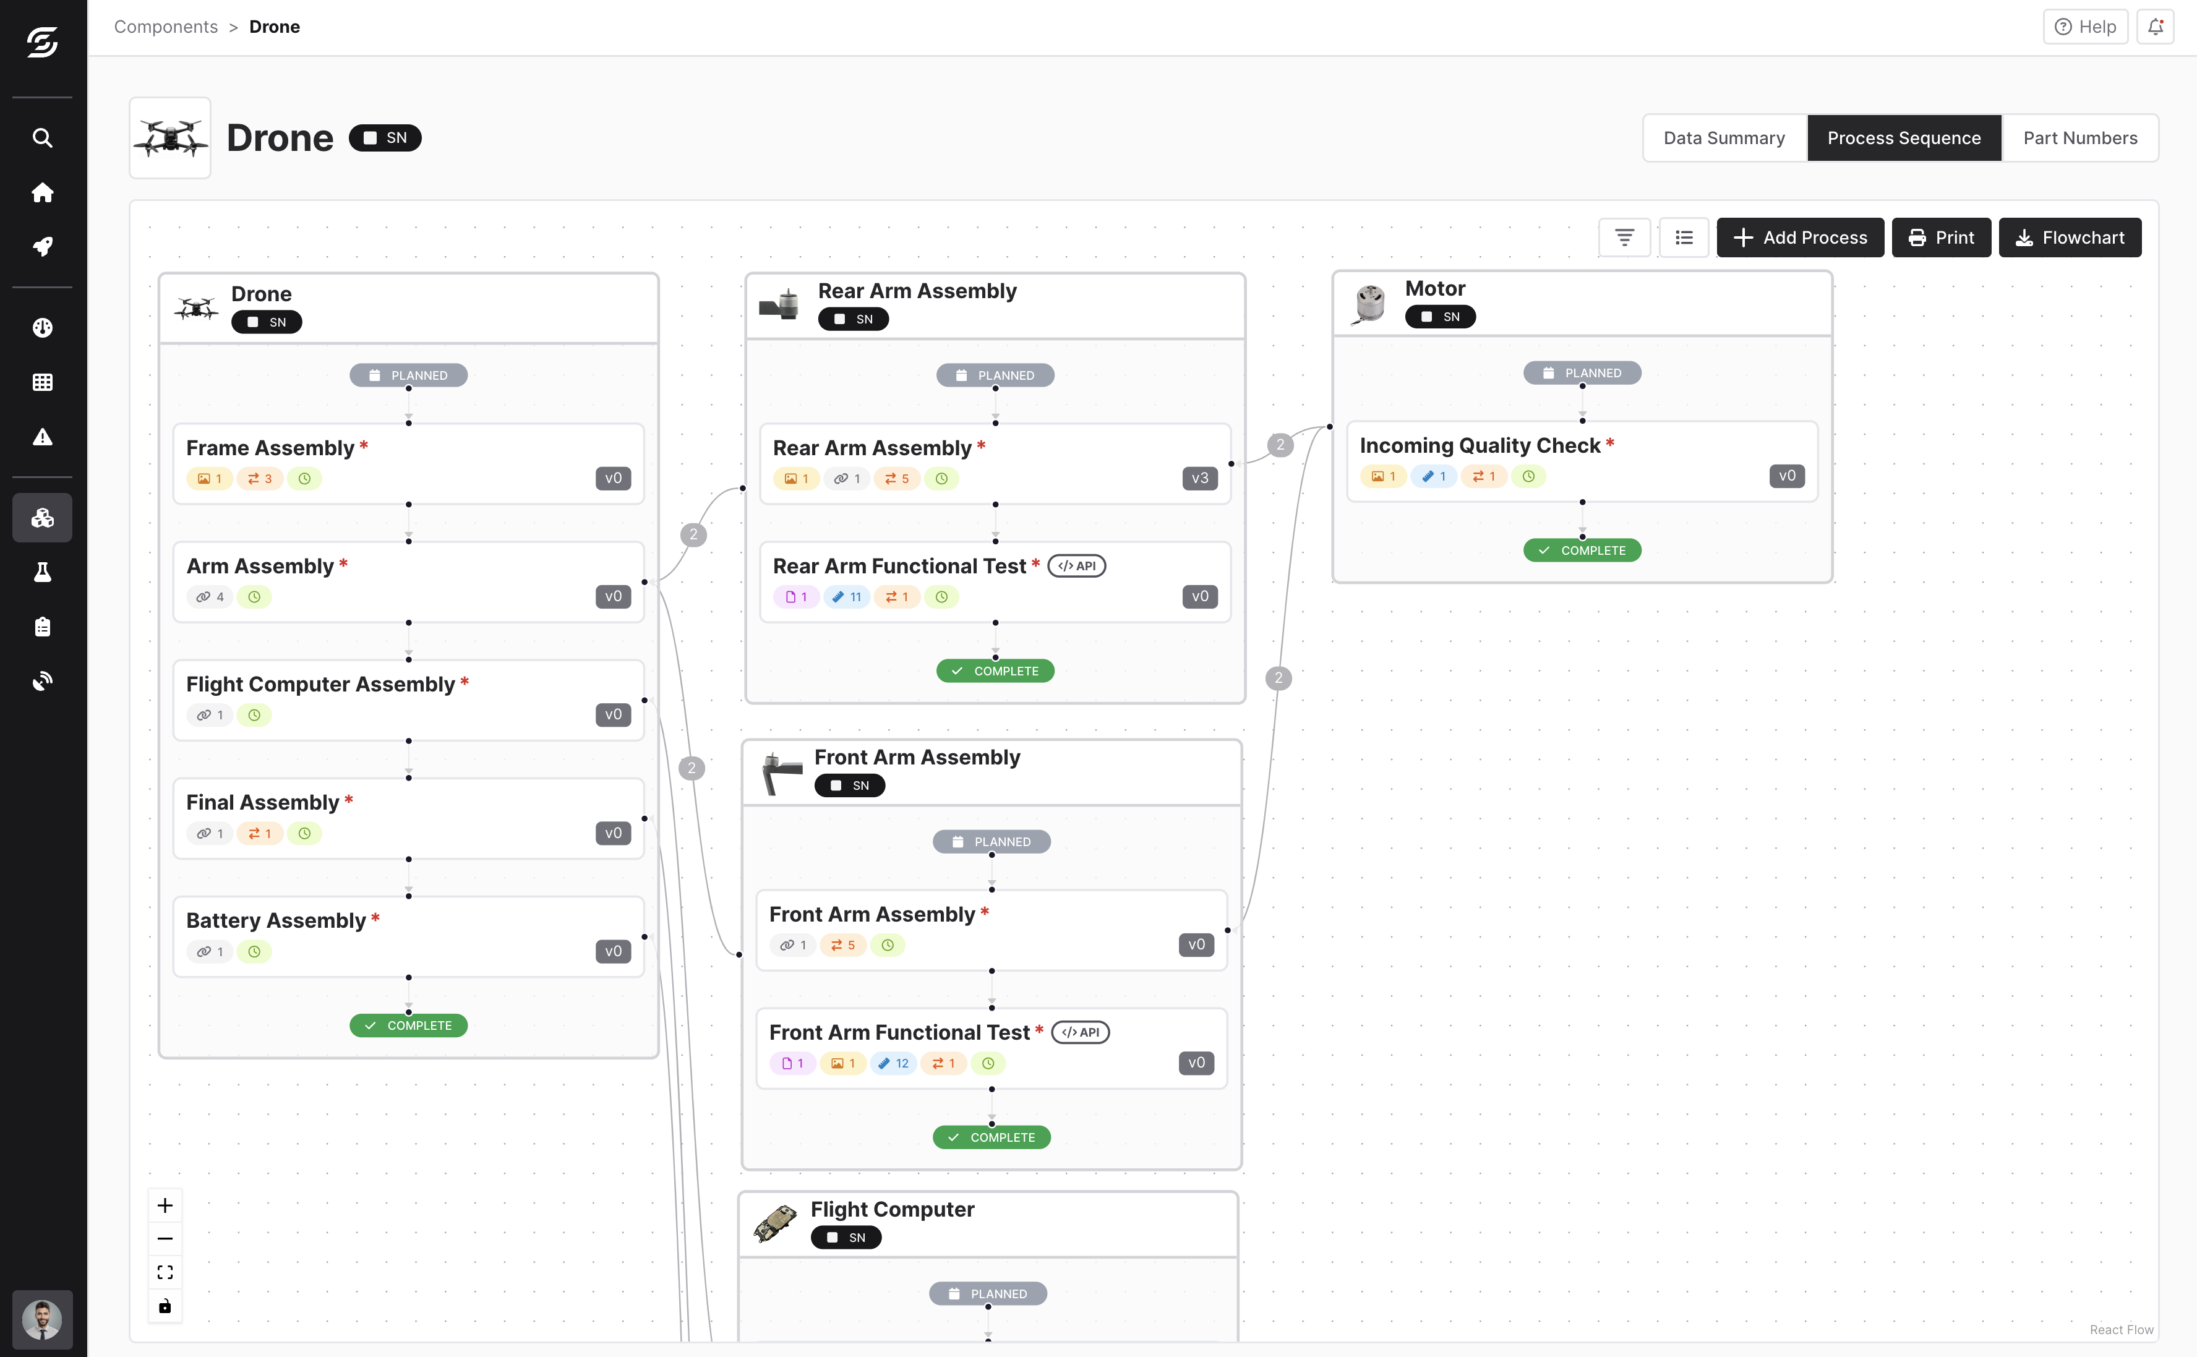Open the lab flask sidebar icon

tap(42, 571)
